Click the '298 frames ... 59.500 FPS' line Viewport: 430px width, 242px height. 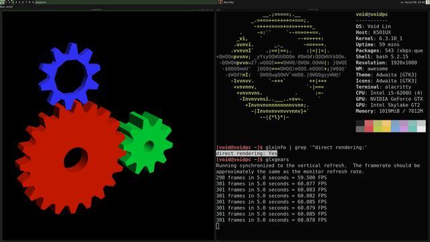271,177
